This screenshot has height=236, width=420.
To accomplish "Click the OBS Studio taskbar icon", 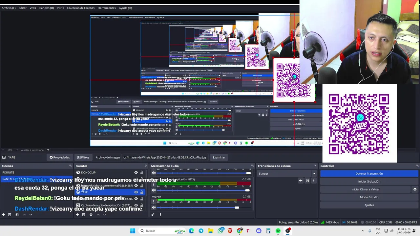I will (288, 231).
